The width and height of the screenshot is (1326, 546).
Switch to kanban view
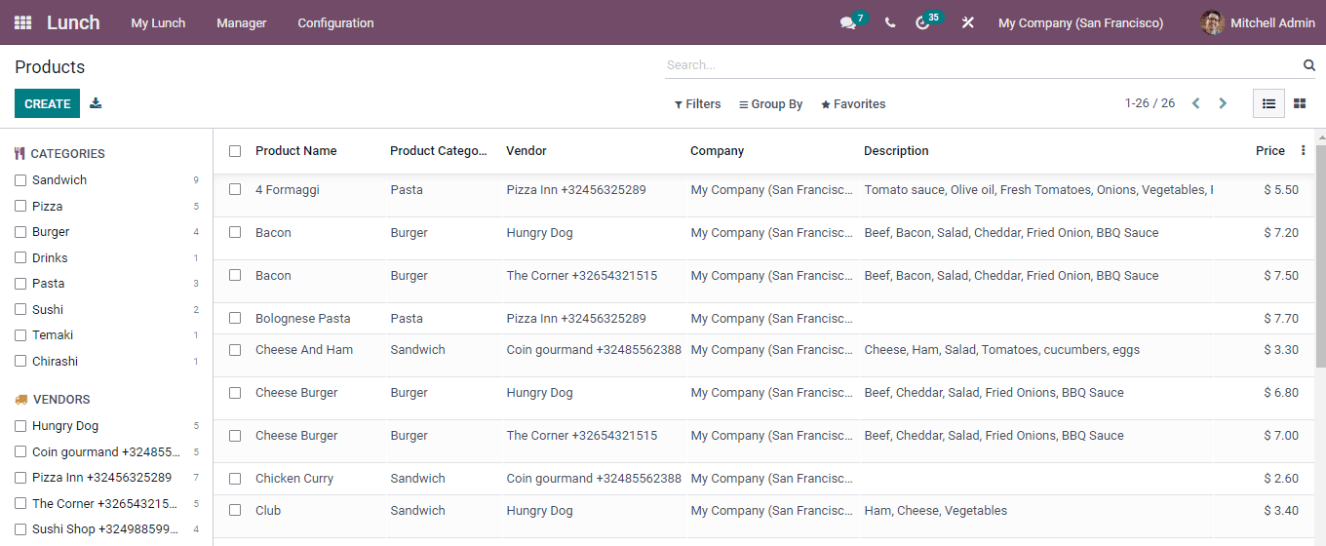tap(1299, 103)
